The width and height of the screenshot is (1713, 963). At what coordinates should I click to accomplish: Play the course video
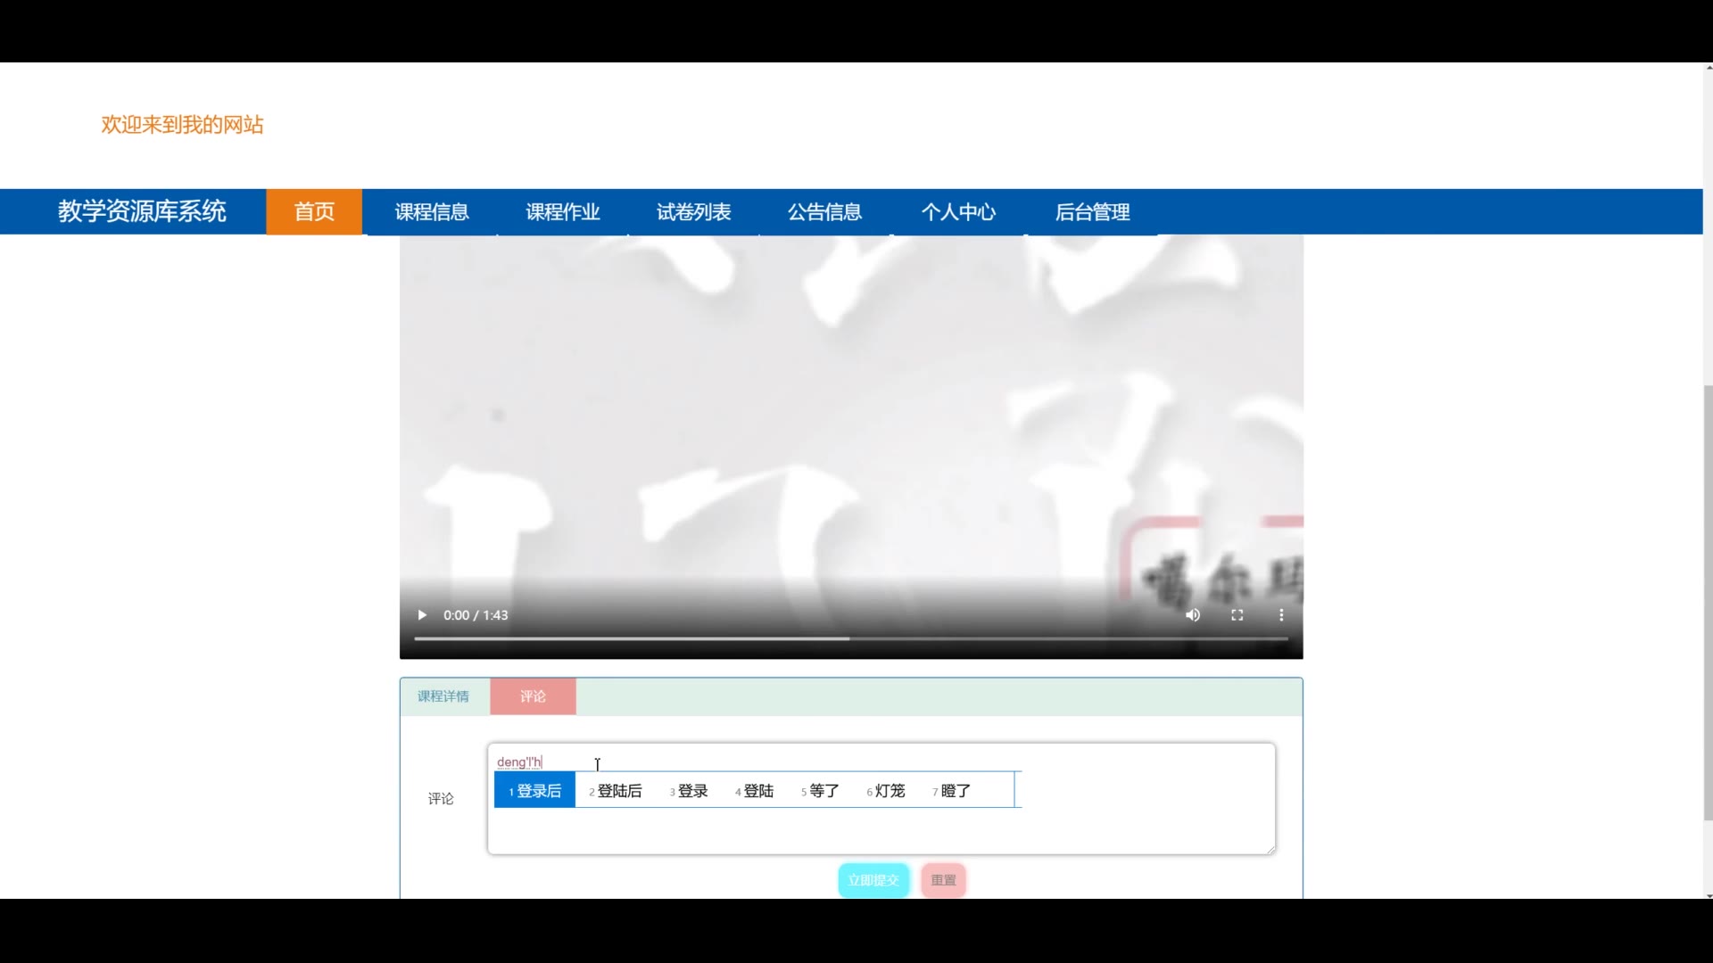(x=422, y=615)
